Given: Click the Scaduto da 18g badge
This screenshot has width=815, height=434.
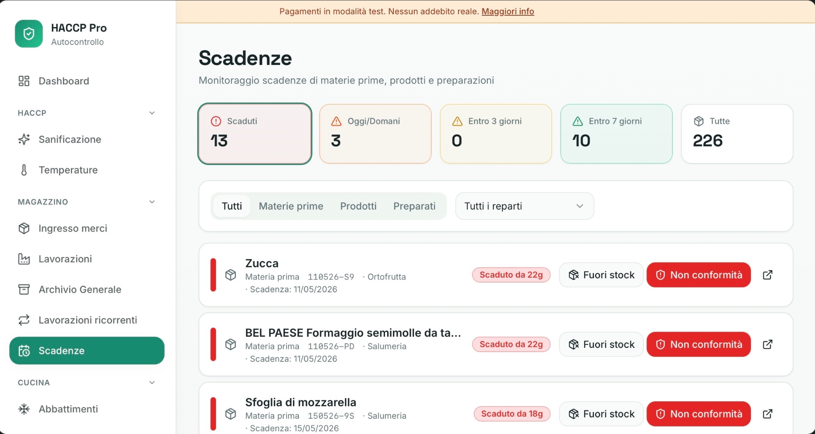Looking at the screenshot, I should tap(512, 414).
